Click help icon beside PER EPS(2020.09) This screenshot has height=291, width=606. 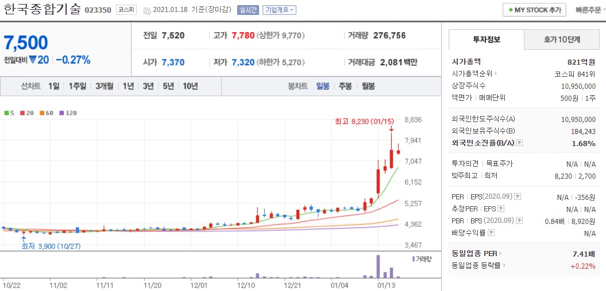pyautogui.click(x=518, y=197)
